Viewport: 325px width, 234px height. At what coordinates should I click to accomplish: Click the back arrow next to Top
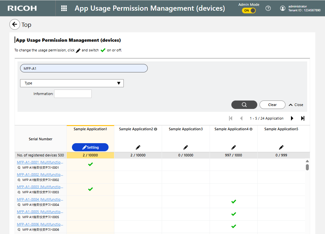point(15,25)
